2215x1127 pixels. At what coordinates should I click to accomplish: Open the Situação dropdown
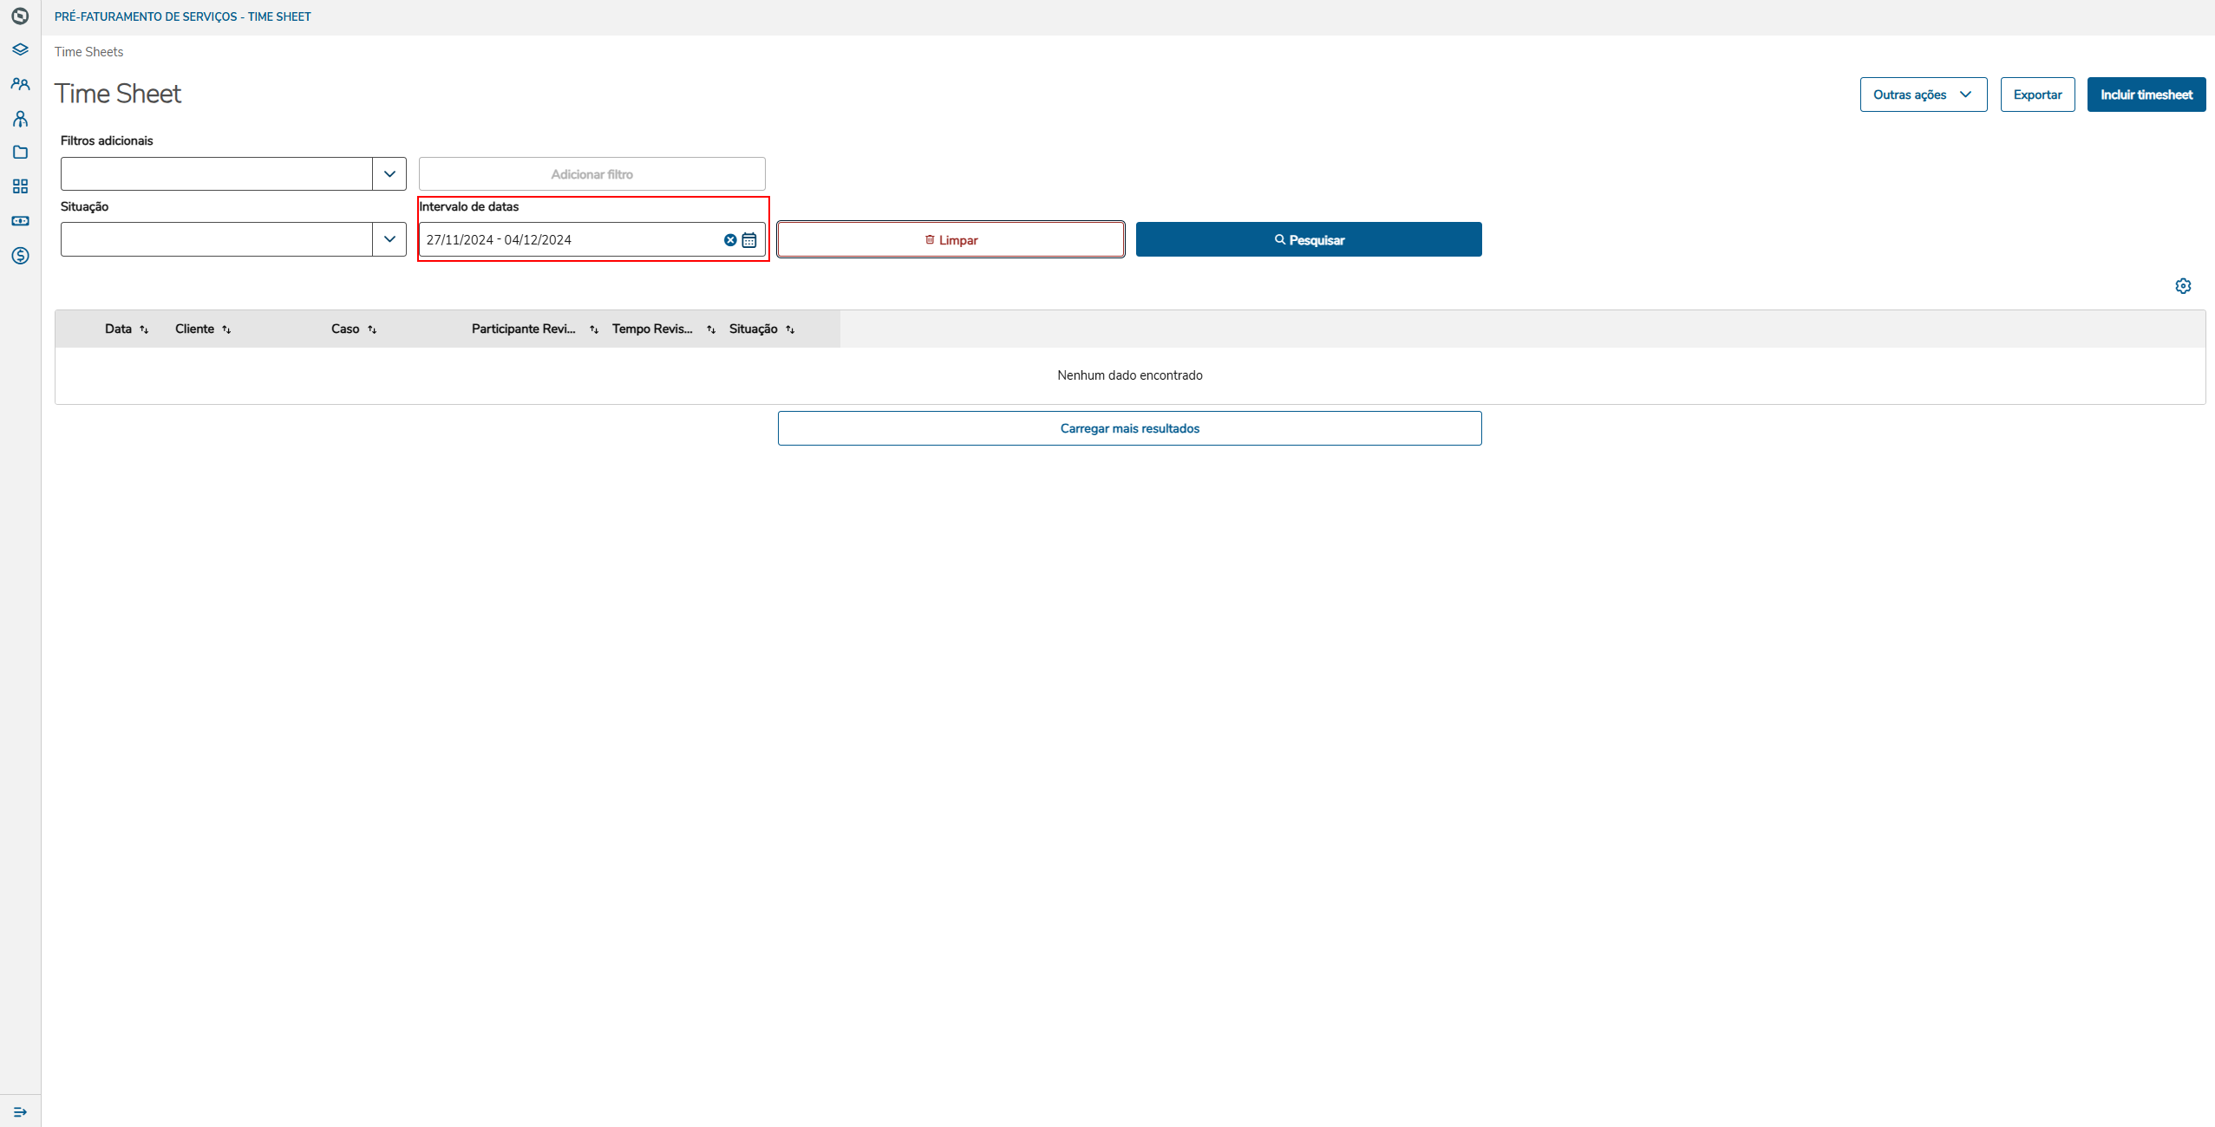coord(389,239)
